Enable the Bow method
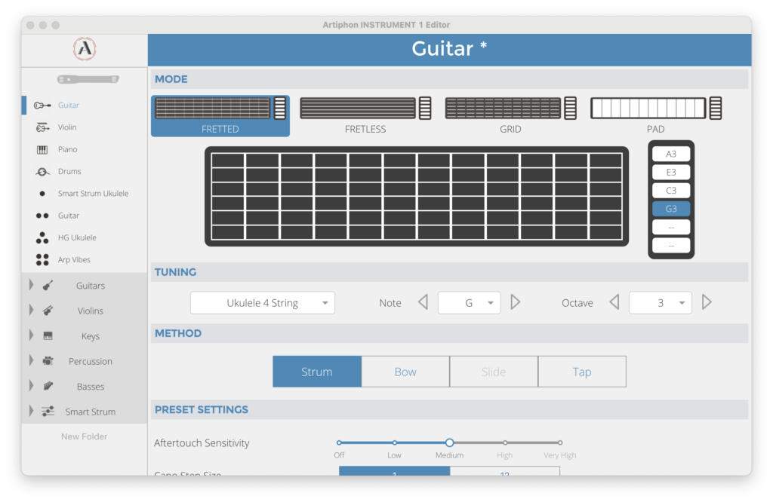Screen dimensions: 773x502 pos(405,372)
